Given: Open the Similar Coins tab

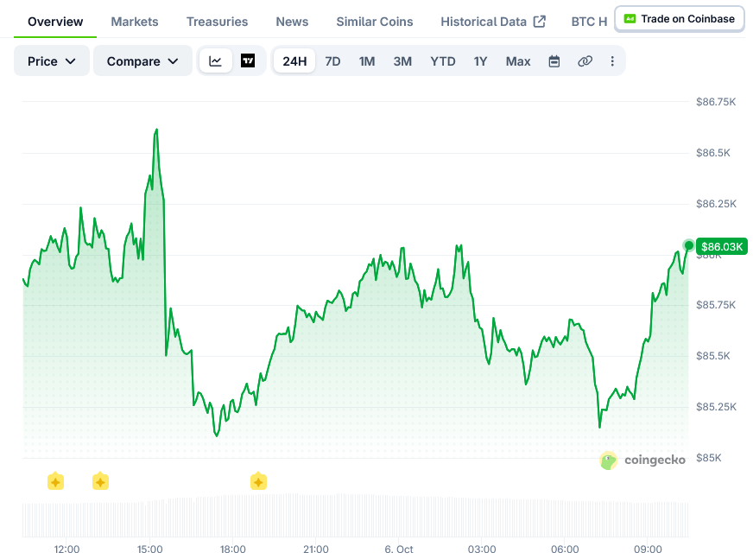Looking at the screenshot, I should [x=375, y=22].
